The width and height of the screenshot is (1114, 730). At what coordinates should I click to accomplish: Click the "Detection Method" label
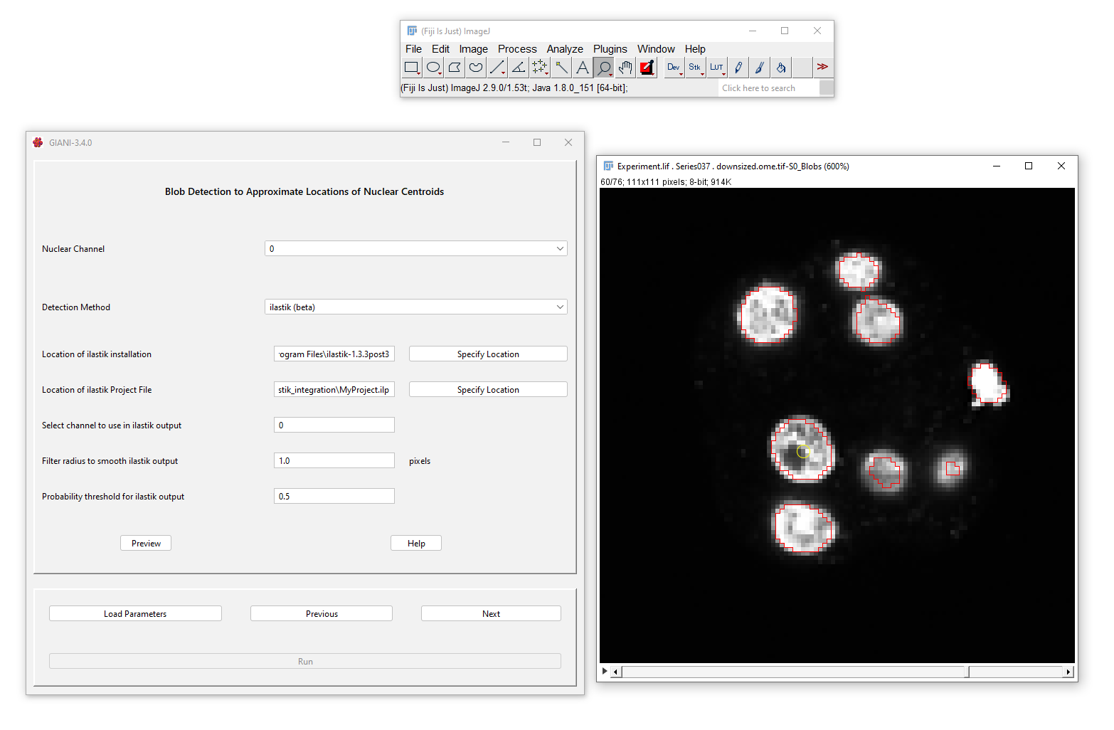tap(76, 307)
